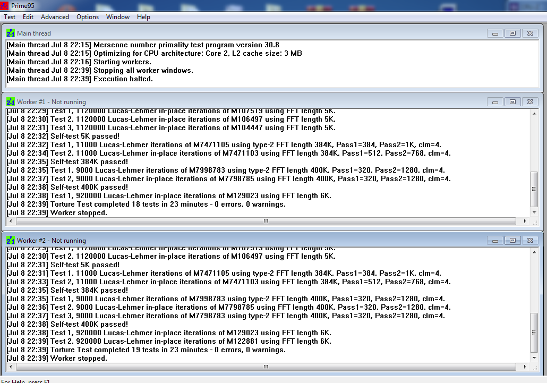Click Worker #2 M122881 test line
Viewport: 547px width, 383px height.
pyautogui.click(x=169, y=341)
